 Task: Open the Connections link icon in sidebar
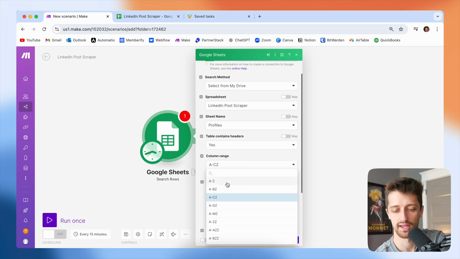pyautogui.click(x=26, y=127)
